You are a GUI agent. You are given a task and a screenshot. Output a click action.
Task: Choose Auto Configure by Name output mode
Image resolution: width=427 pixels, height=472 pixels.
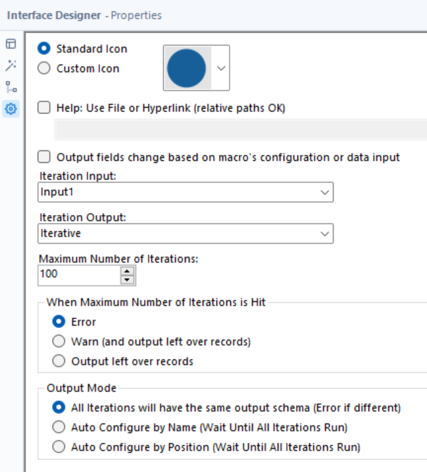click(x=59, y=427)
